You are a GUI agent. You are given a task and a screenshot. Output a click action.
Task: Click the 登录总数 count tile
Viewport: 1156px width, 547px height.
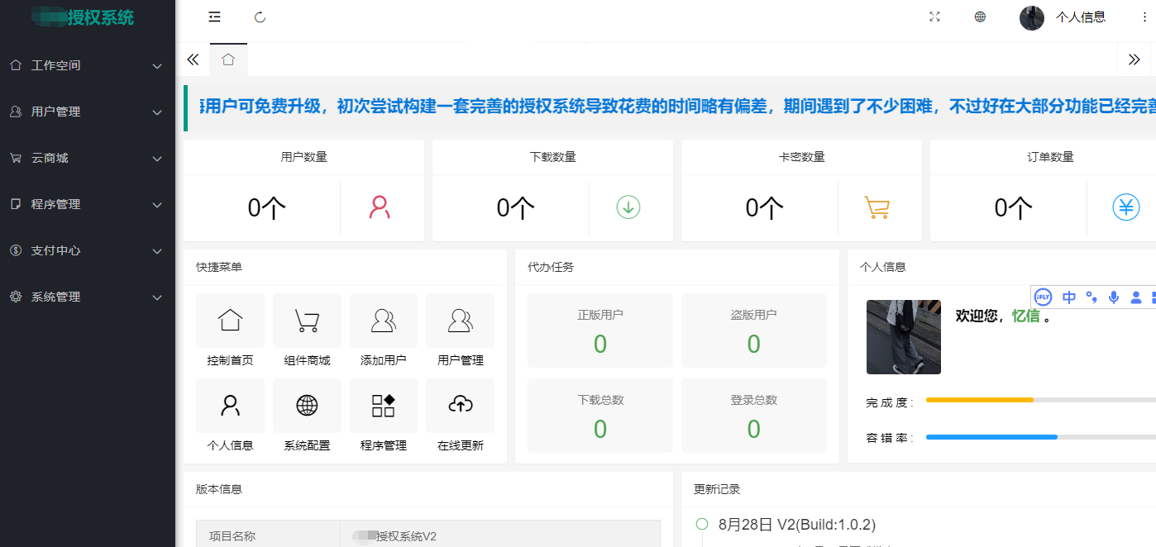click(754, 416)
